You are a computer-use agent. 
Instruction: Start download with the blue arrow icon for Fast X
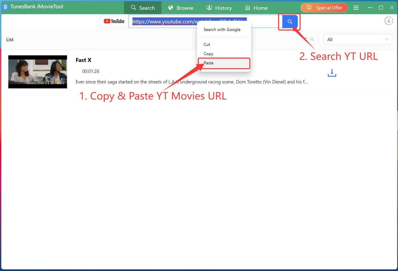click(x=332, y=73)
